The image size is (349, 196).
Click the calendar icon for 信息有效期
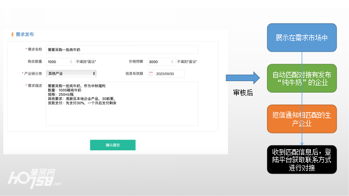[x=151, y=73]
